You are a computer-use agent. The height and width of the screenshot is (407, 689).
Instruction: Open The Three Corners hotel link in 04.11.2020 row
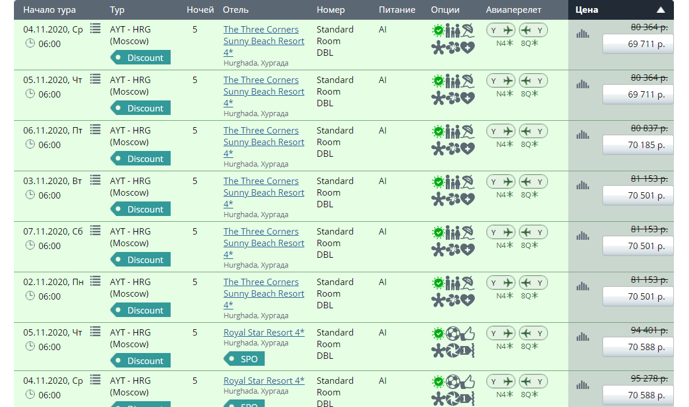pyautogui.click(x=264, y=41)
